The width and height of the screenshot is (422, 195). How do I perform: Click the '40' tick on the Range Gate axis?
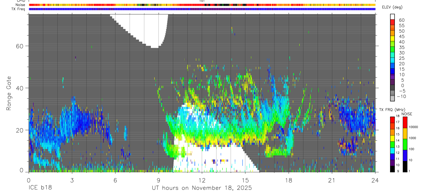point(20,88)
